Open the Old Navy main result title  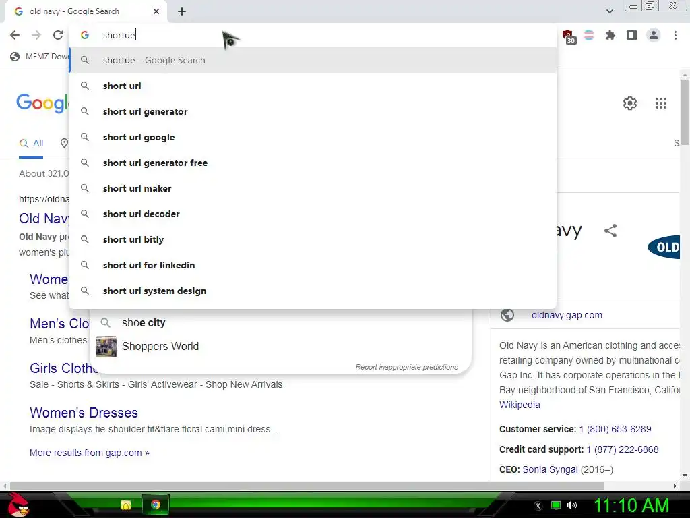point(44,219)
